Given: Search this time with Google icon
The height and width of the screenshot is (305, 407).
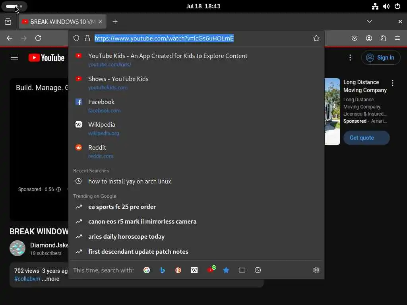Looking at the screenshot, I should tap(147, 270).
